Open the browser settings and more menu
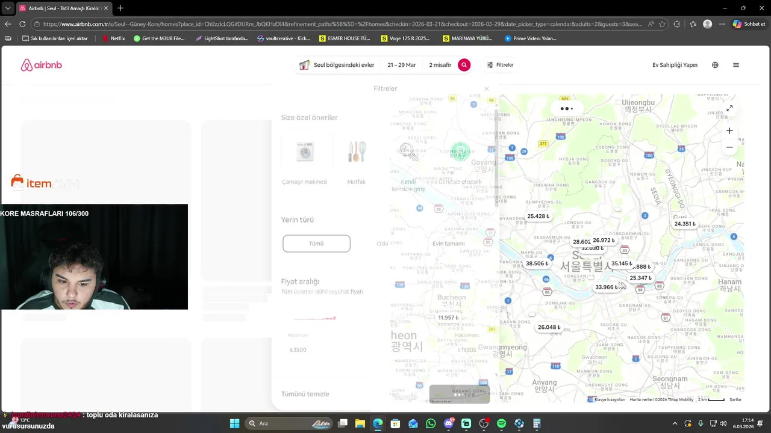The width and height of the screenshot is (771, 433). coord(722,24)
